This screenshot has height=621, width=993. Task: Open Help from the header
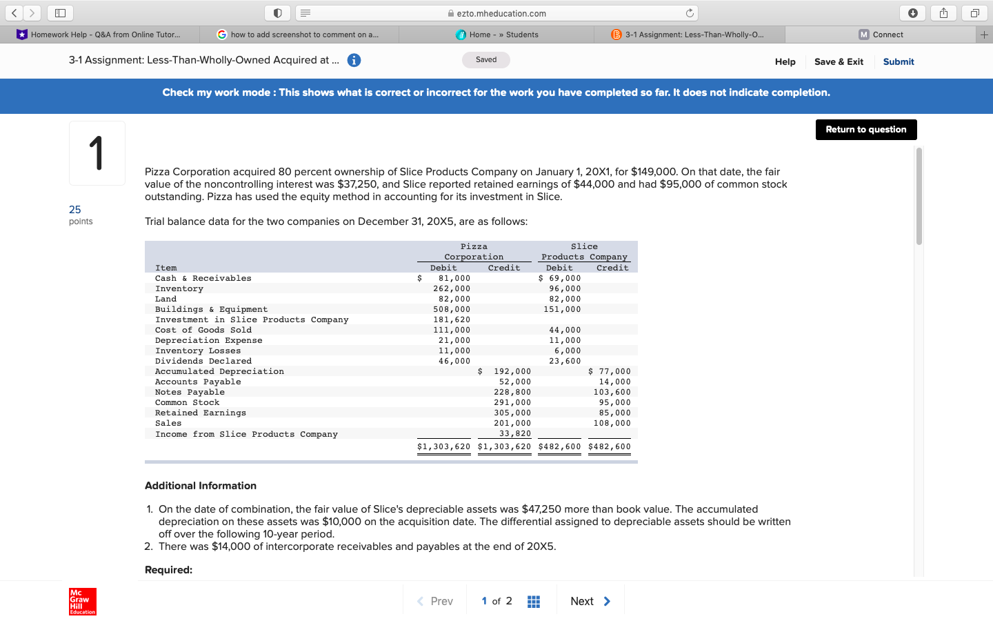[x=785, y=61]
